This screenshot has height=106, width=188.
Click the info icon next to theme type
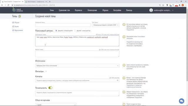pos(124,24)
